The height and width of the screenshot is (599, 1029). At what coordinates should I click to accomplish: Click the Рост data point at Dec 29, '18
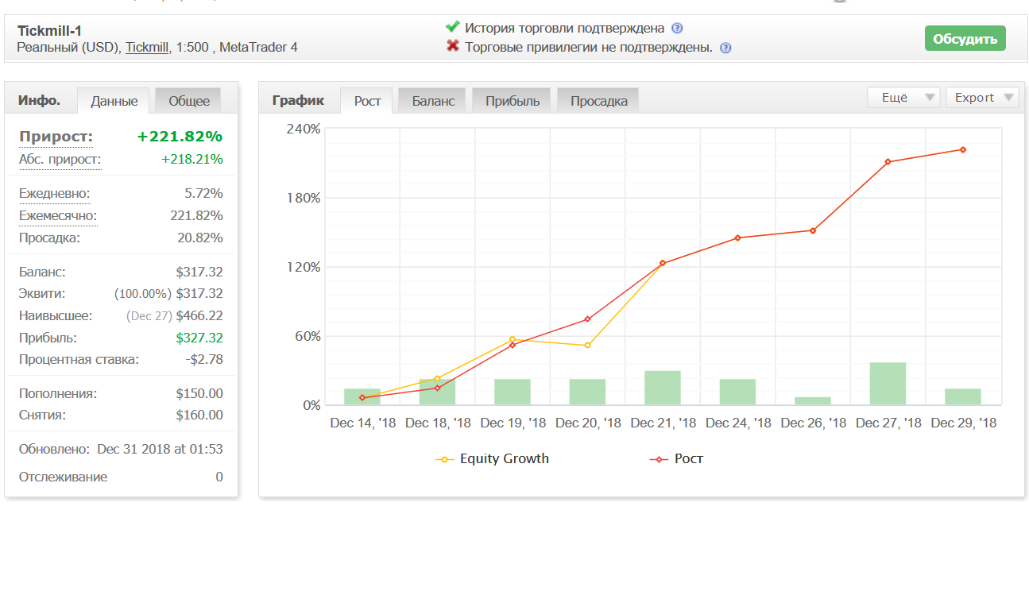click(x=963, y=149)
